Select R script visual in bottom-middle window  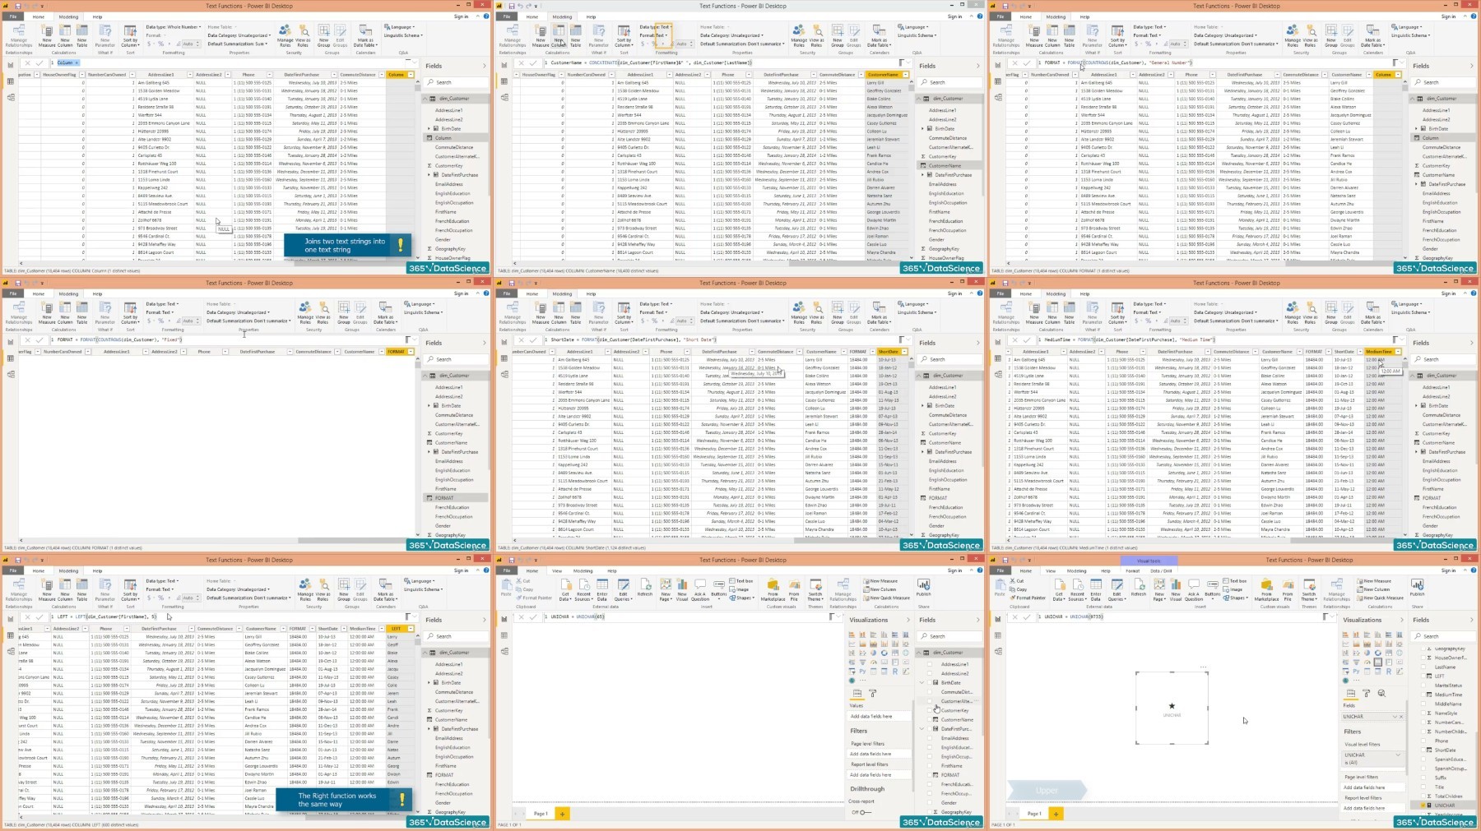pos(895,672)
